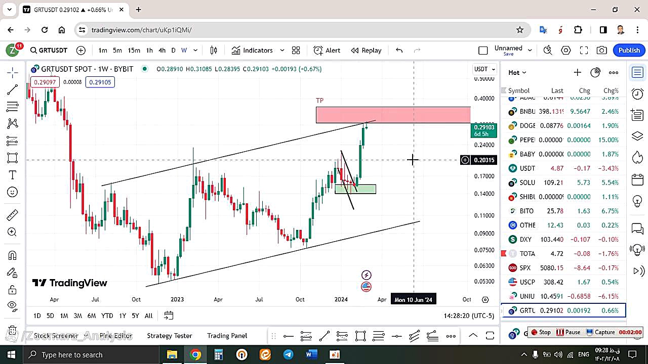Open the GRTUSDT symbol search
648x364 pixels.
(49, 50)
